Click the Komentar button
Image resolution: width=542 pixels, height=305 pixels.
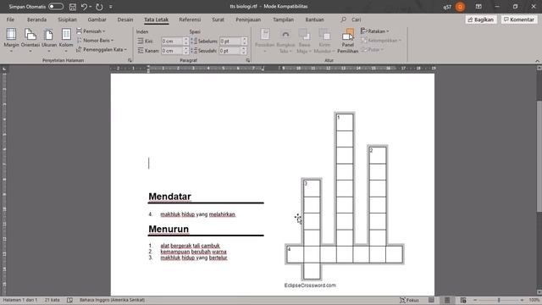click(x=519, y=19)
